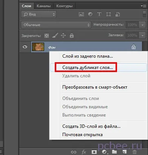The image size is (148, 155).
Task: Select the Фон layer thumbnail
Action: click(38, 47)
